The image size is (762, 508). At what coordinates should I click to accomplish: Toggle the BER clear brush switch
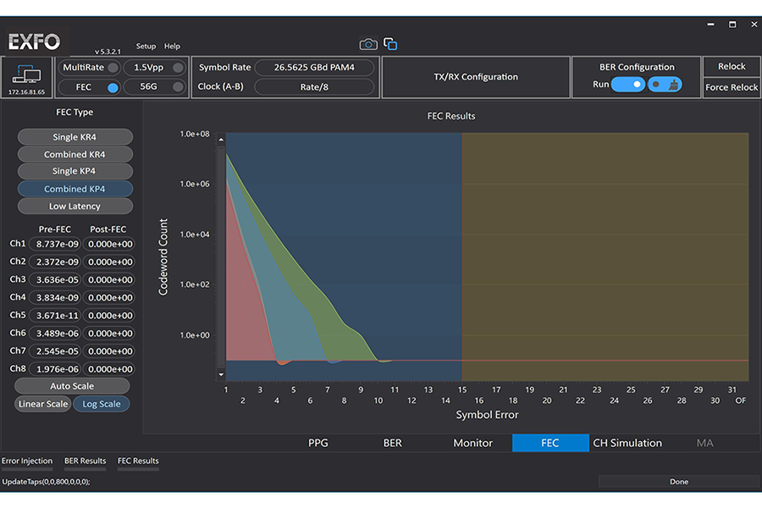click(665, 85)
